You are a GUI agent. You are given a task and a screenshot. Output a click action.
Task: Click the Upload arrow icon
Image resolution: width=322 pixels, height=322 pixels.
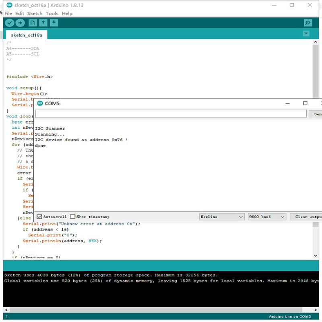point(20,23)
